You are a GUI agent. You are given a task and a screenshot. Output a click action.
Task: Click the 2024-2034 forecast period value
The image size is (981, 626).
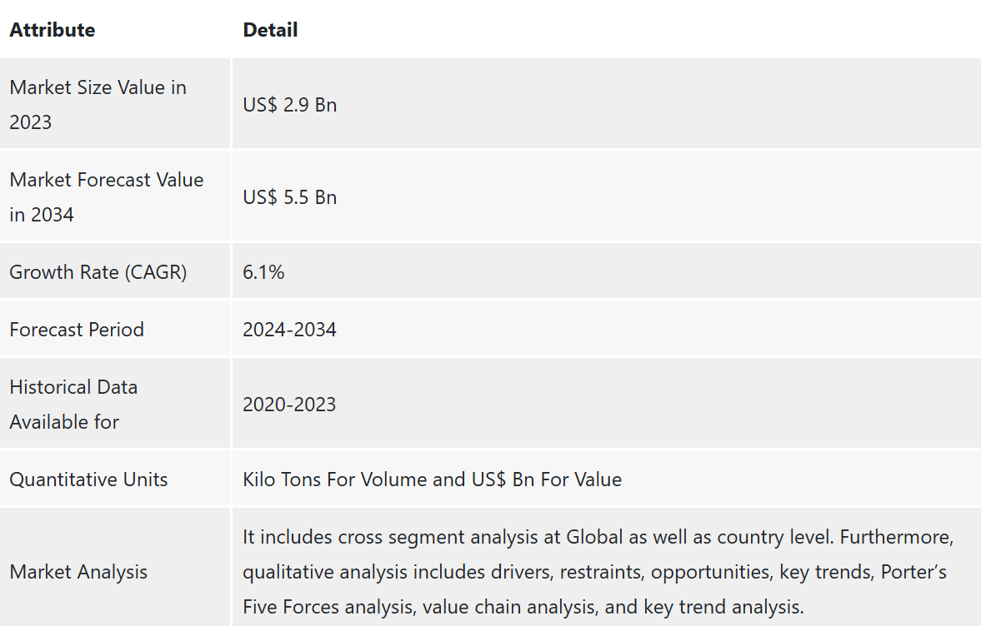(x=289, y=330)
